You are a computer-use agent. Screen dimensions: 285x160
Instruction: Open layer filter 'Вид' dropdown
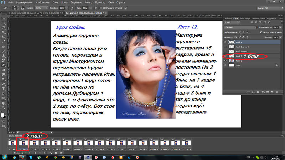tap(232, 22)
